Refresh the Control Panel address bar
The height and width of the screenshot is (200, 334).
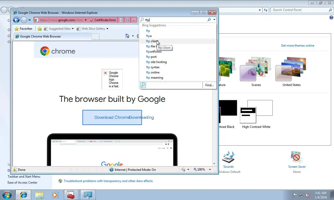[266, 10]
